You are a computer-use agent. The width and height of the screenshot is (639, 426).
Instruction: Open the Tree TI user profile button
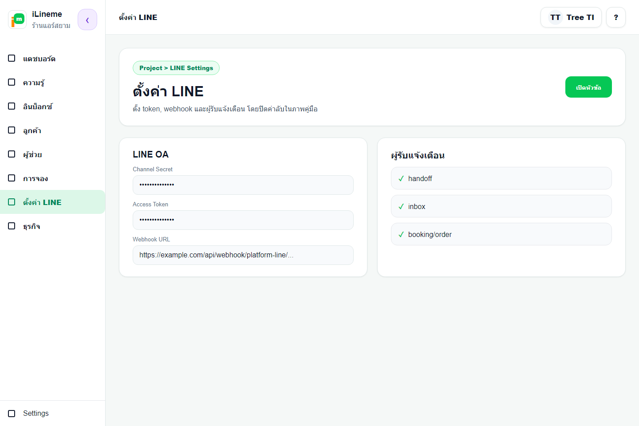tap(571, 17)
